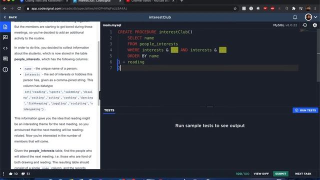Switch to the Coding Tests and Assessments tab
This screenshot has height=180, width=320.
click(x=44, y=1)
